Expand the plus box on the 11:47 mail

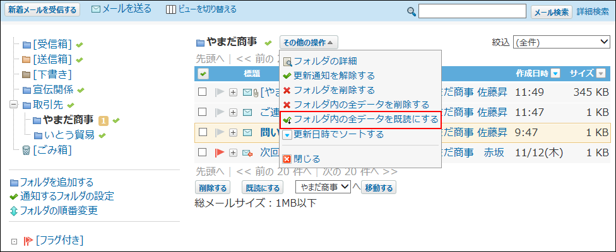[x=234, y=113]
